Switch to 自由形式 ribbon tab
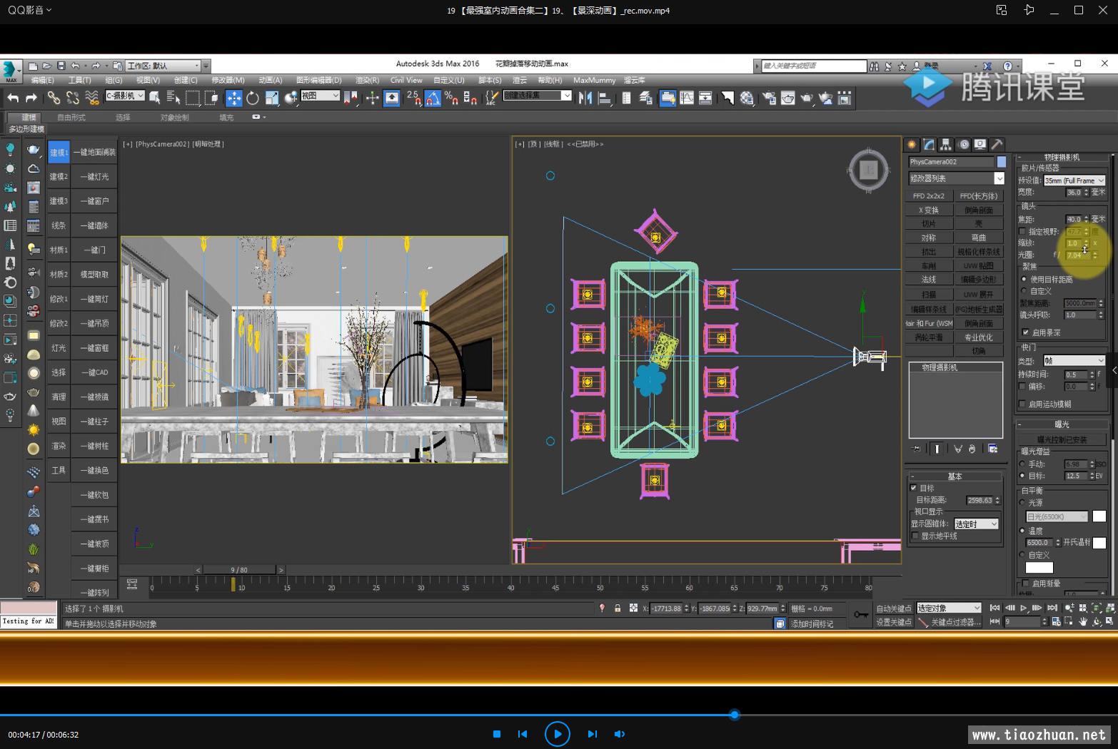The width and height of the screenshot is (1118, 749). 71,117
